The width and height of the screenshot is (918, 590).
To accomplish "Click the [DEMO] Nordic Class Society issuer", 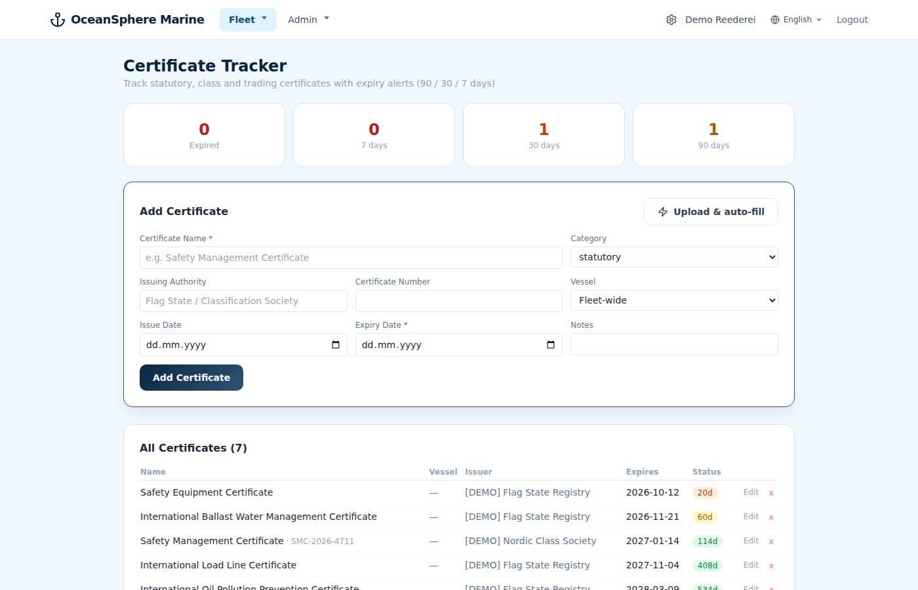I will coord(530,541).
